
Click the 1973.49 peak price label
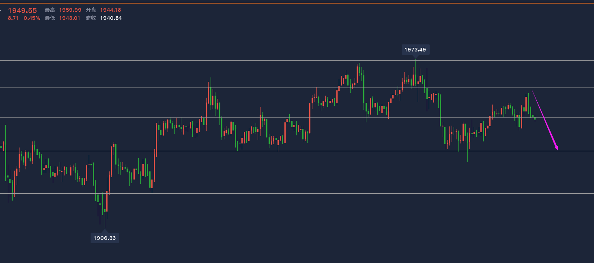pyautogui.click(x=415, y=49)
